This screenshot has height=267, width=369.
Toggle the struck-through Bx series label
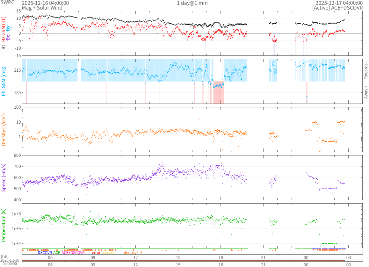point(9,37)
